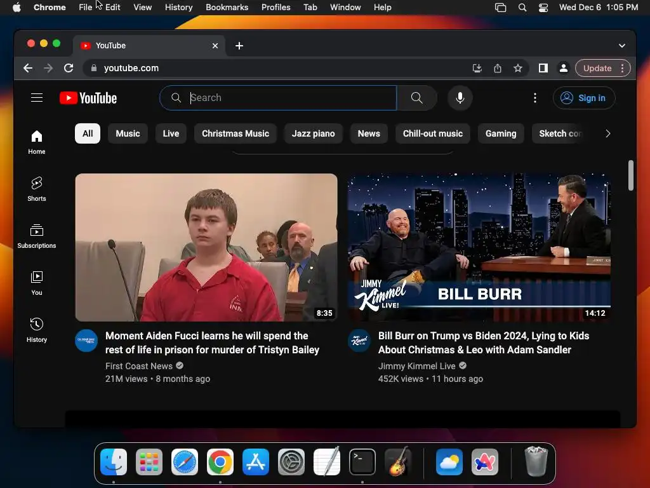Select Jazz piano chip
Image resolution: width=650 pixels, height=488 pixels.
click(x=314, y=133)
